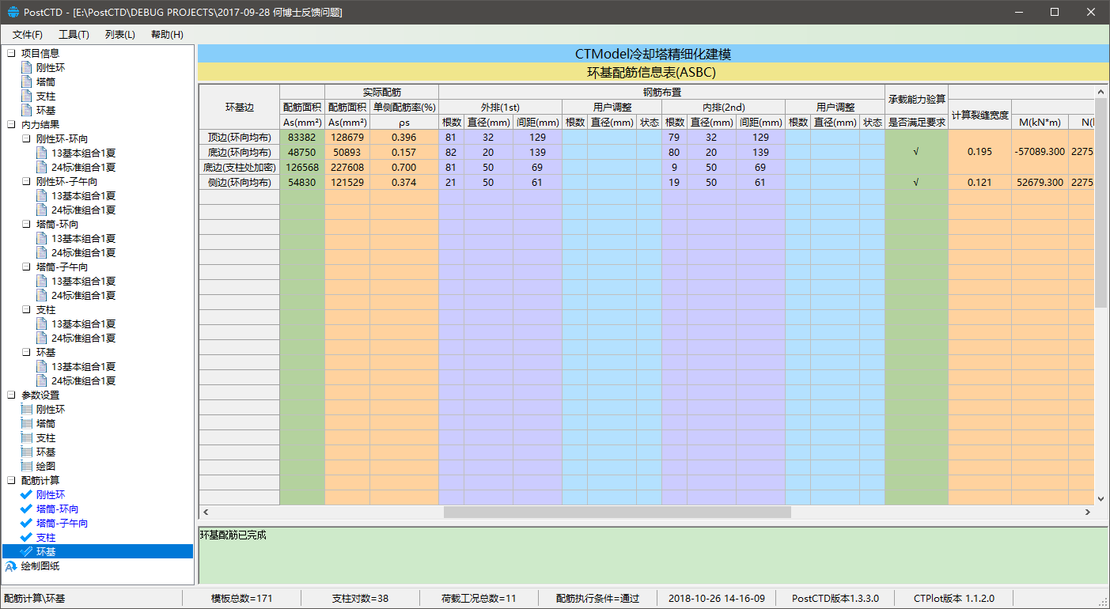Click the 塔筒 document icon under 项目信息
Screen dimensions: 1110x609
(27, 82)
